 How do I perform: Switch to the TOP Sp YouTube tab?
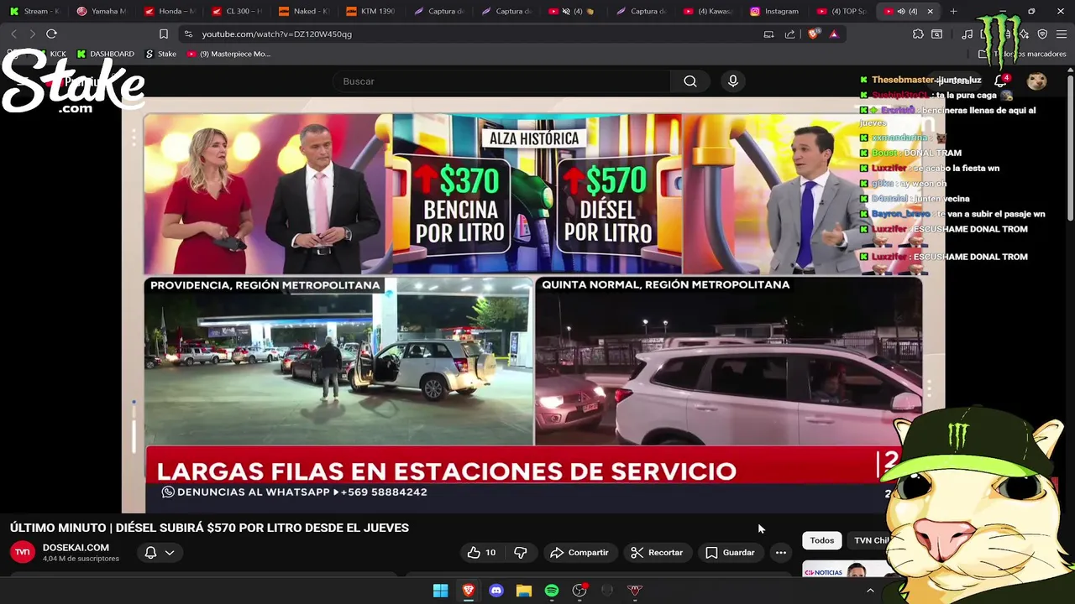tap(843, 12)
